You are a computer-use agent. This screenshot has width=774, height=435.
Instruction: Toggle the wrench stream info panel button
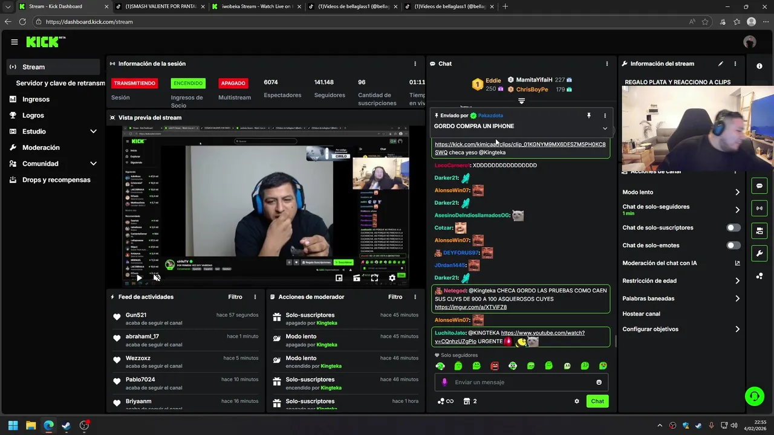pos(759,253)
